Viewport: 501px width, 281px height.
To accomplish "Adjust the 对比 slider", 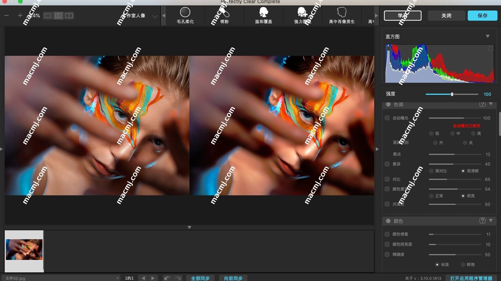I will point(455,179).
